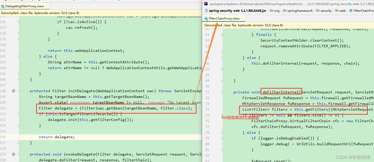The height and width of the screenshot is (162, 374).
Task: Click 'logger.debug(' call on line 80
Action: pyautogui.click(x=275, y=144)
